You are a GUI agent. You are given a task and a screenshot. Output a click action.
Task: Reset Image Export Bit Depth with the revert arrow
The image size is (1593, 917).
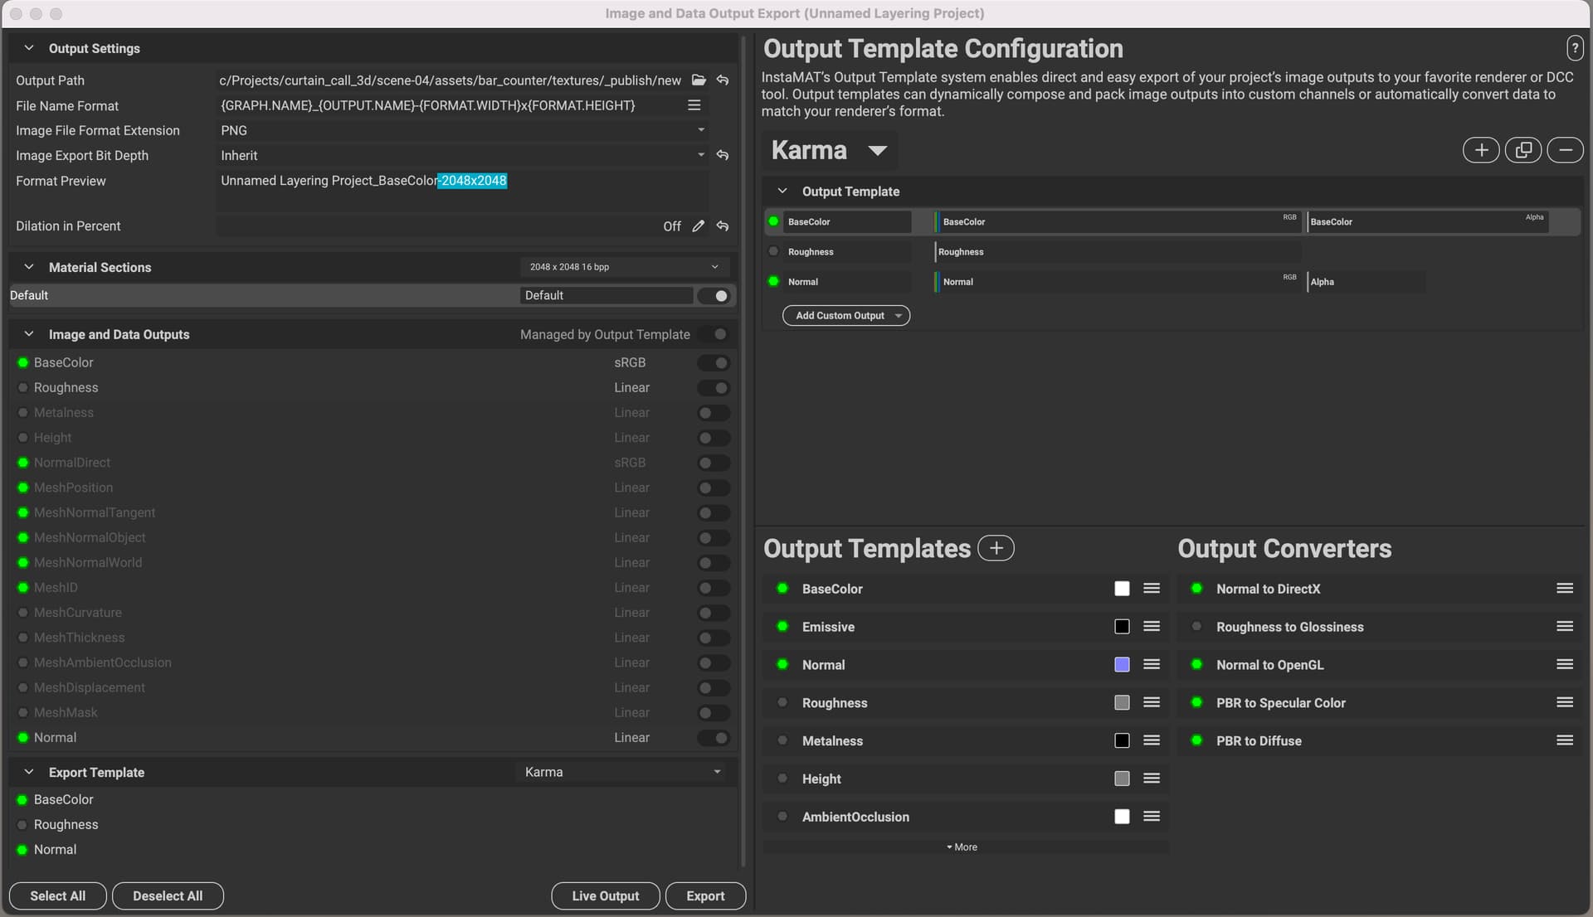pyautogui.click(x=723, y=155)
